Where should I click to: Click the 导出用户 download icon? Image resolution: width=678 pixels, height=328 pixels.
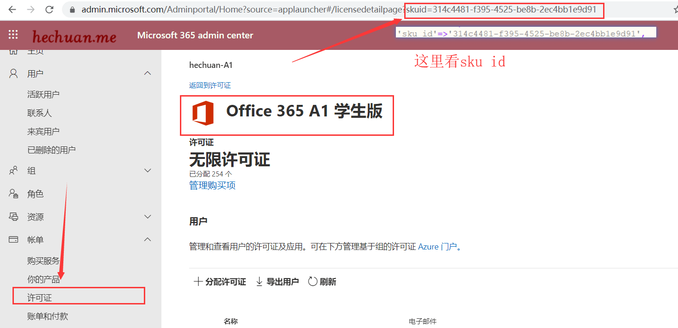(x=259, y=281)
